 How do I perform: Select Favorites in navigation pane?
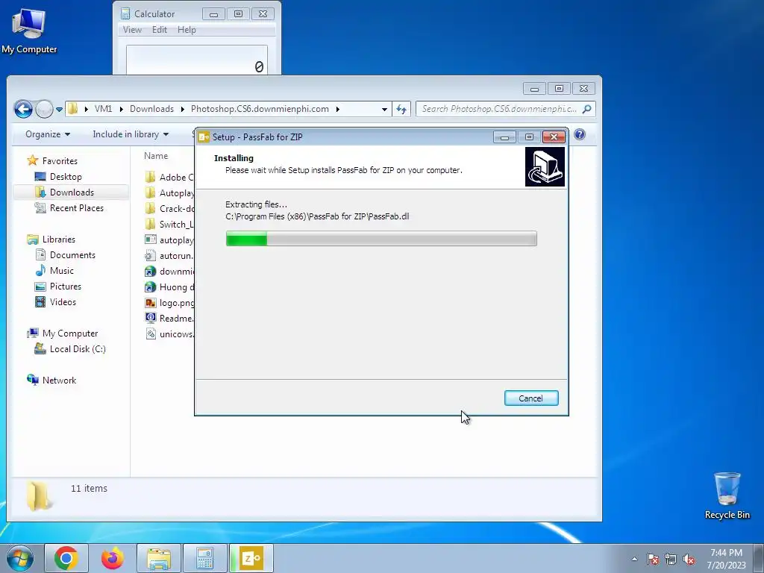coord(60,161)
